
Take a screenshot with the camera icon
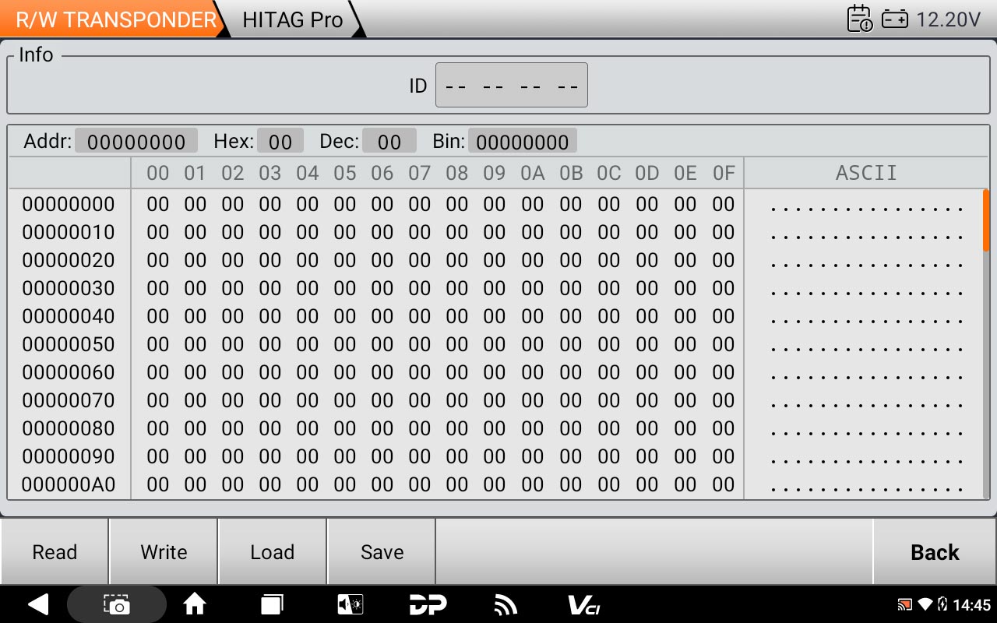pos(117,604)
